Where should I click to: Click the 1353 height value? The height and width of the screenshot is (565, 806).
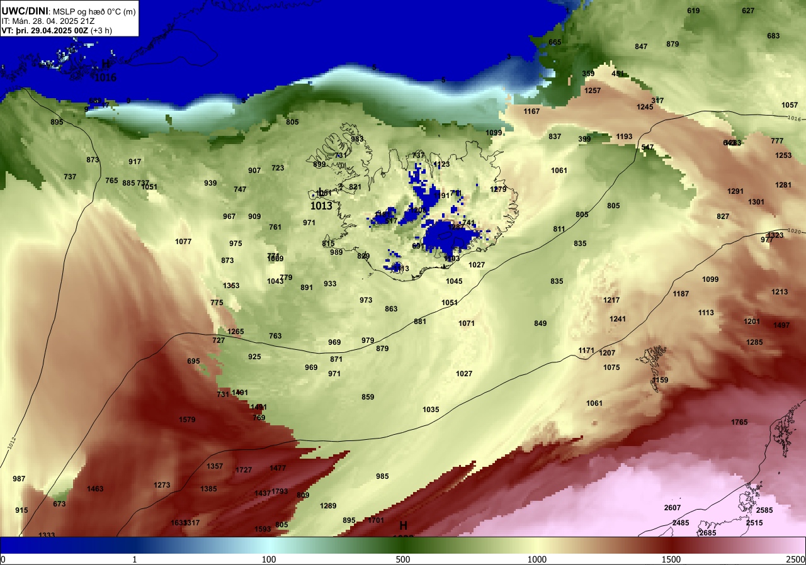tap(231, 286)
